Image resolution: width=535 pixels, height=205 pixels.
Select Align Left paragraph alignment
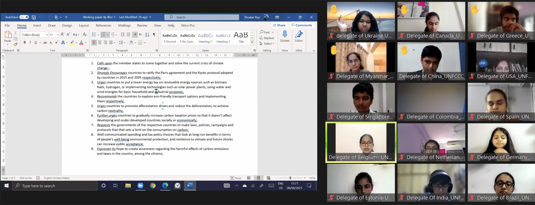tap(94, 43)
